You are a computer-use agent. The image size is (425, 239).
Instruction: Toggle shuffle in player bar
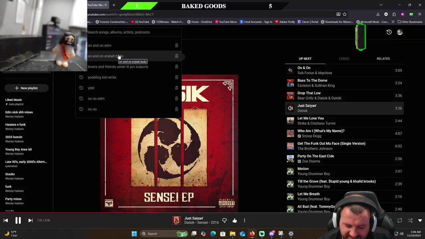pyautogui.click(x=410, y=220)
